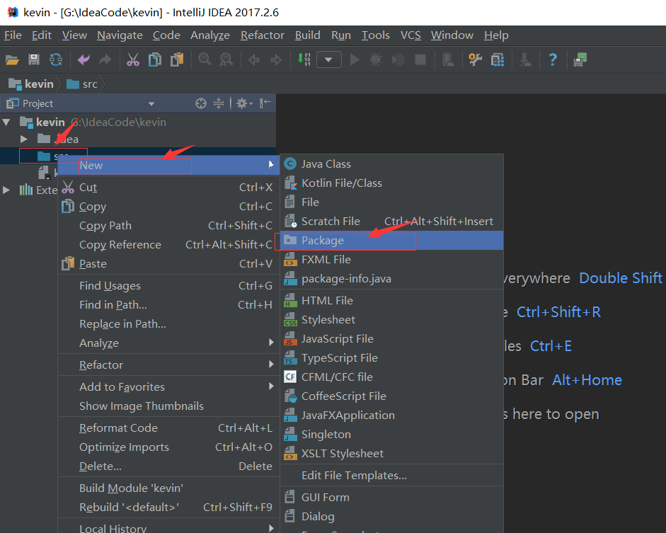Expand Add to Favorites submenu
Image resolution: width=666 pixels, height=533 pixels.
(271, 386)
